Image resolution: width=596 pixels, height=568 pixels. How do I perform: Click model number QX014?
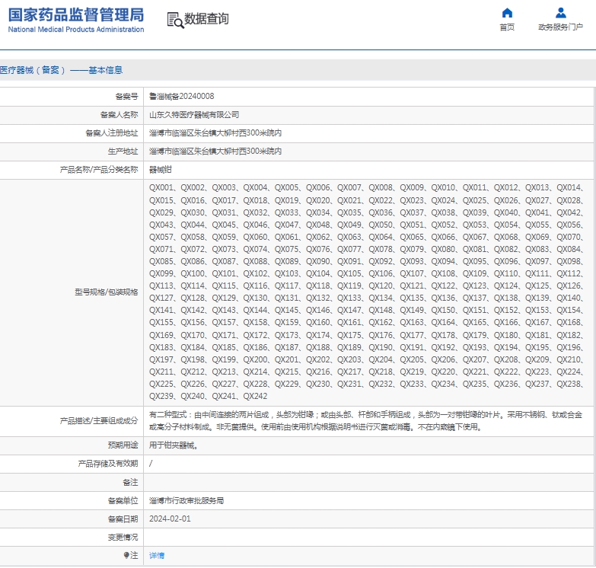point(569,187)
